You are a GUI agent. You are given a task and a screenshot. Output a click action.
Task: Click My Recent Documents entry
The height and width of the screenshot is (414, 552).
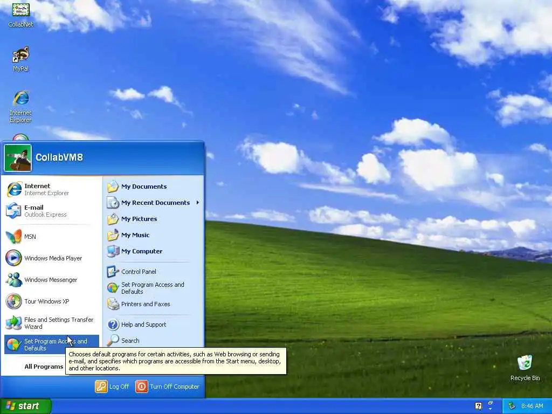click(x=153, y=203)
